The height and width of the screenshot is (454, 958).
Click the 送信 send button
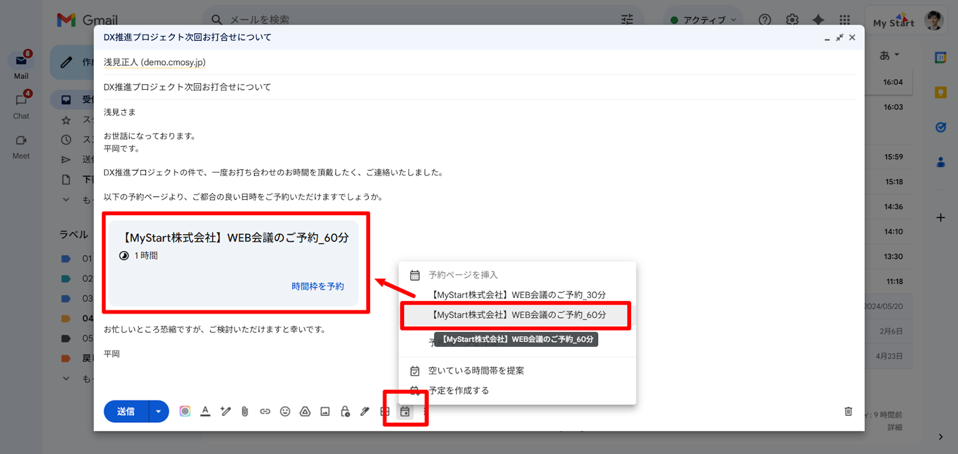tap(126, 412)
